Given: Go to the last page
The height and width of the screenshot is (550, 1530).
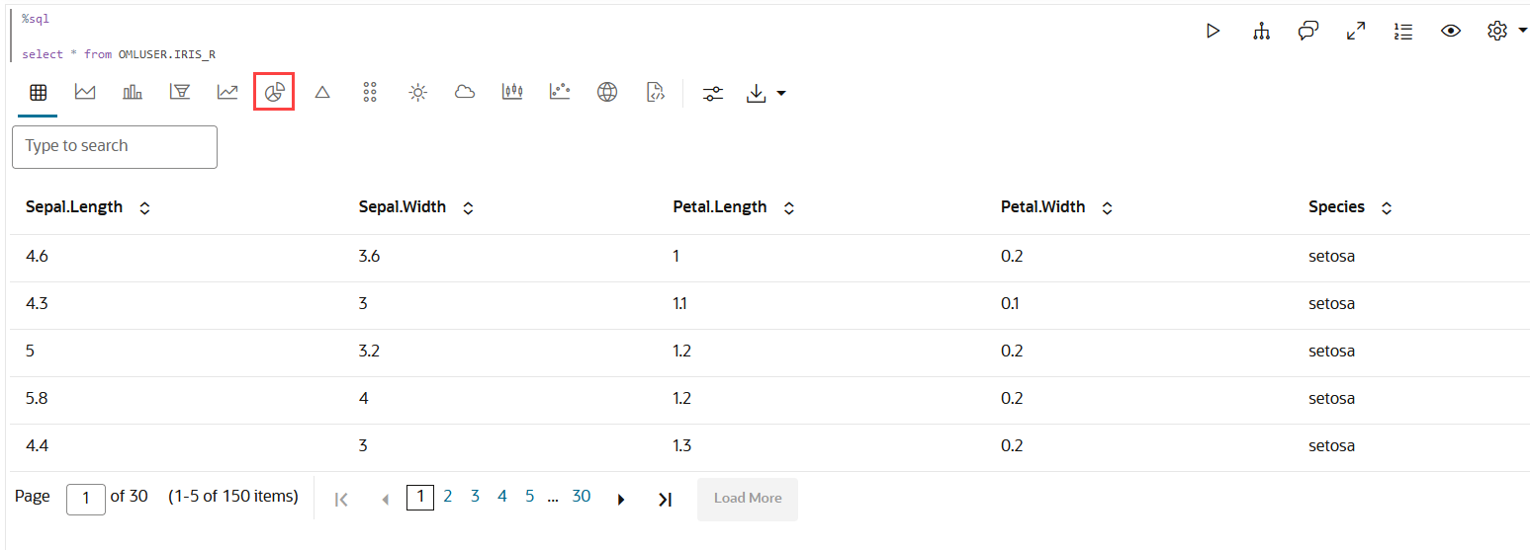Looking at the screenshot, I should 665,500.
